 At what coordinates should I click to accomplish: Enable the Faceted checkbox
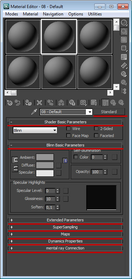point(96,136)
